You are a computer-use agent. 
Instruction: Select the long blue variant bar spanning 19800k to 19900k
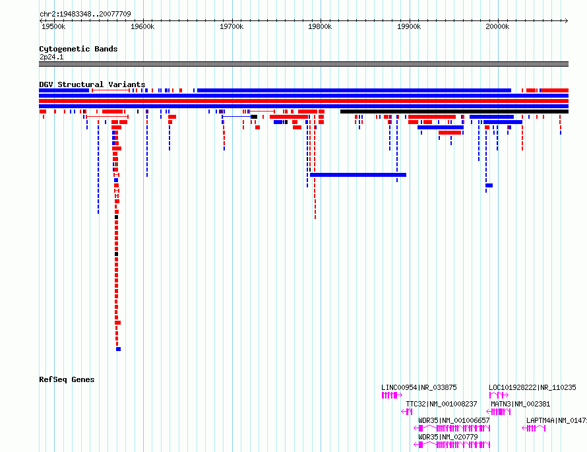[x=358, y=175]
